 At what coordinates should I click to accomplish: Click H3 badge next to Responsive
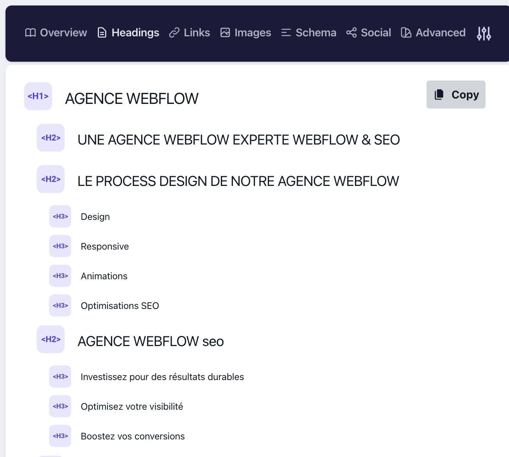pyautogui.click(x=60, y=246)
